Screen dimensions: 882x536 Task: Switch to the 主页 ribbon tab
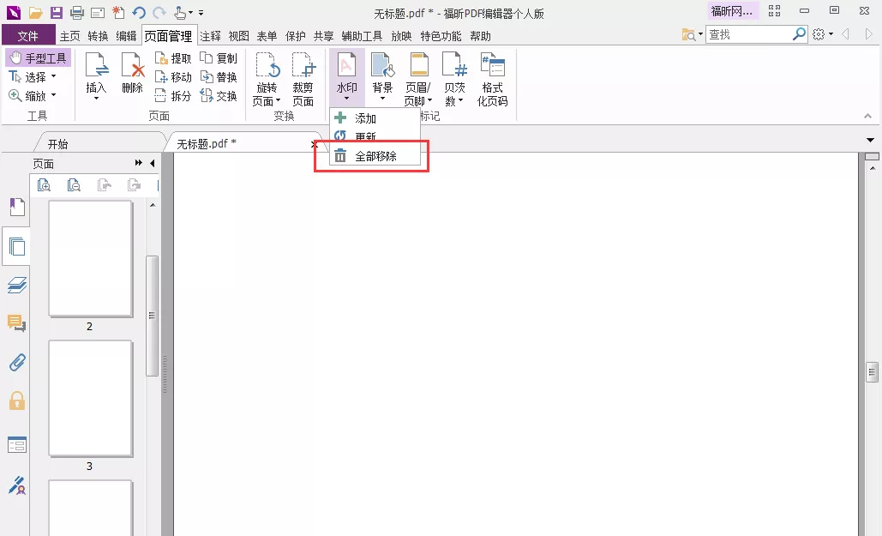[x=69, y=36]
